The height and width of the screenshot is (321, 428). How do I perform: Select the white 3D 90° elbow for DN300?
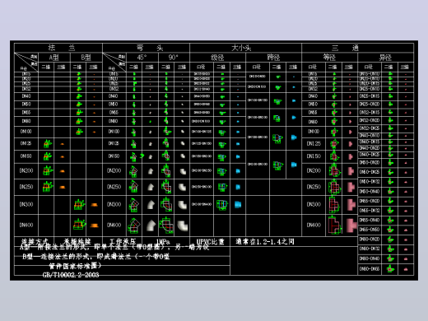pyautogui.click(x=182, y=205)
